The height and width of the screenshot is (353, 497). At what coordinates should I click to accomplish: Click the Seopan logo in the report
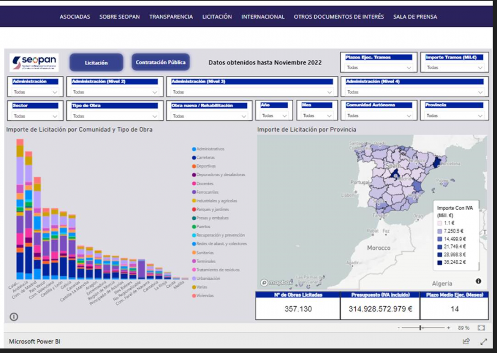[x=34, y=62]
